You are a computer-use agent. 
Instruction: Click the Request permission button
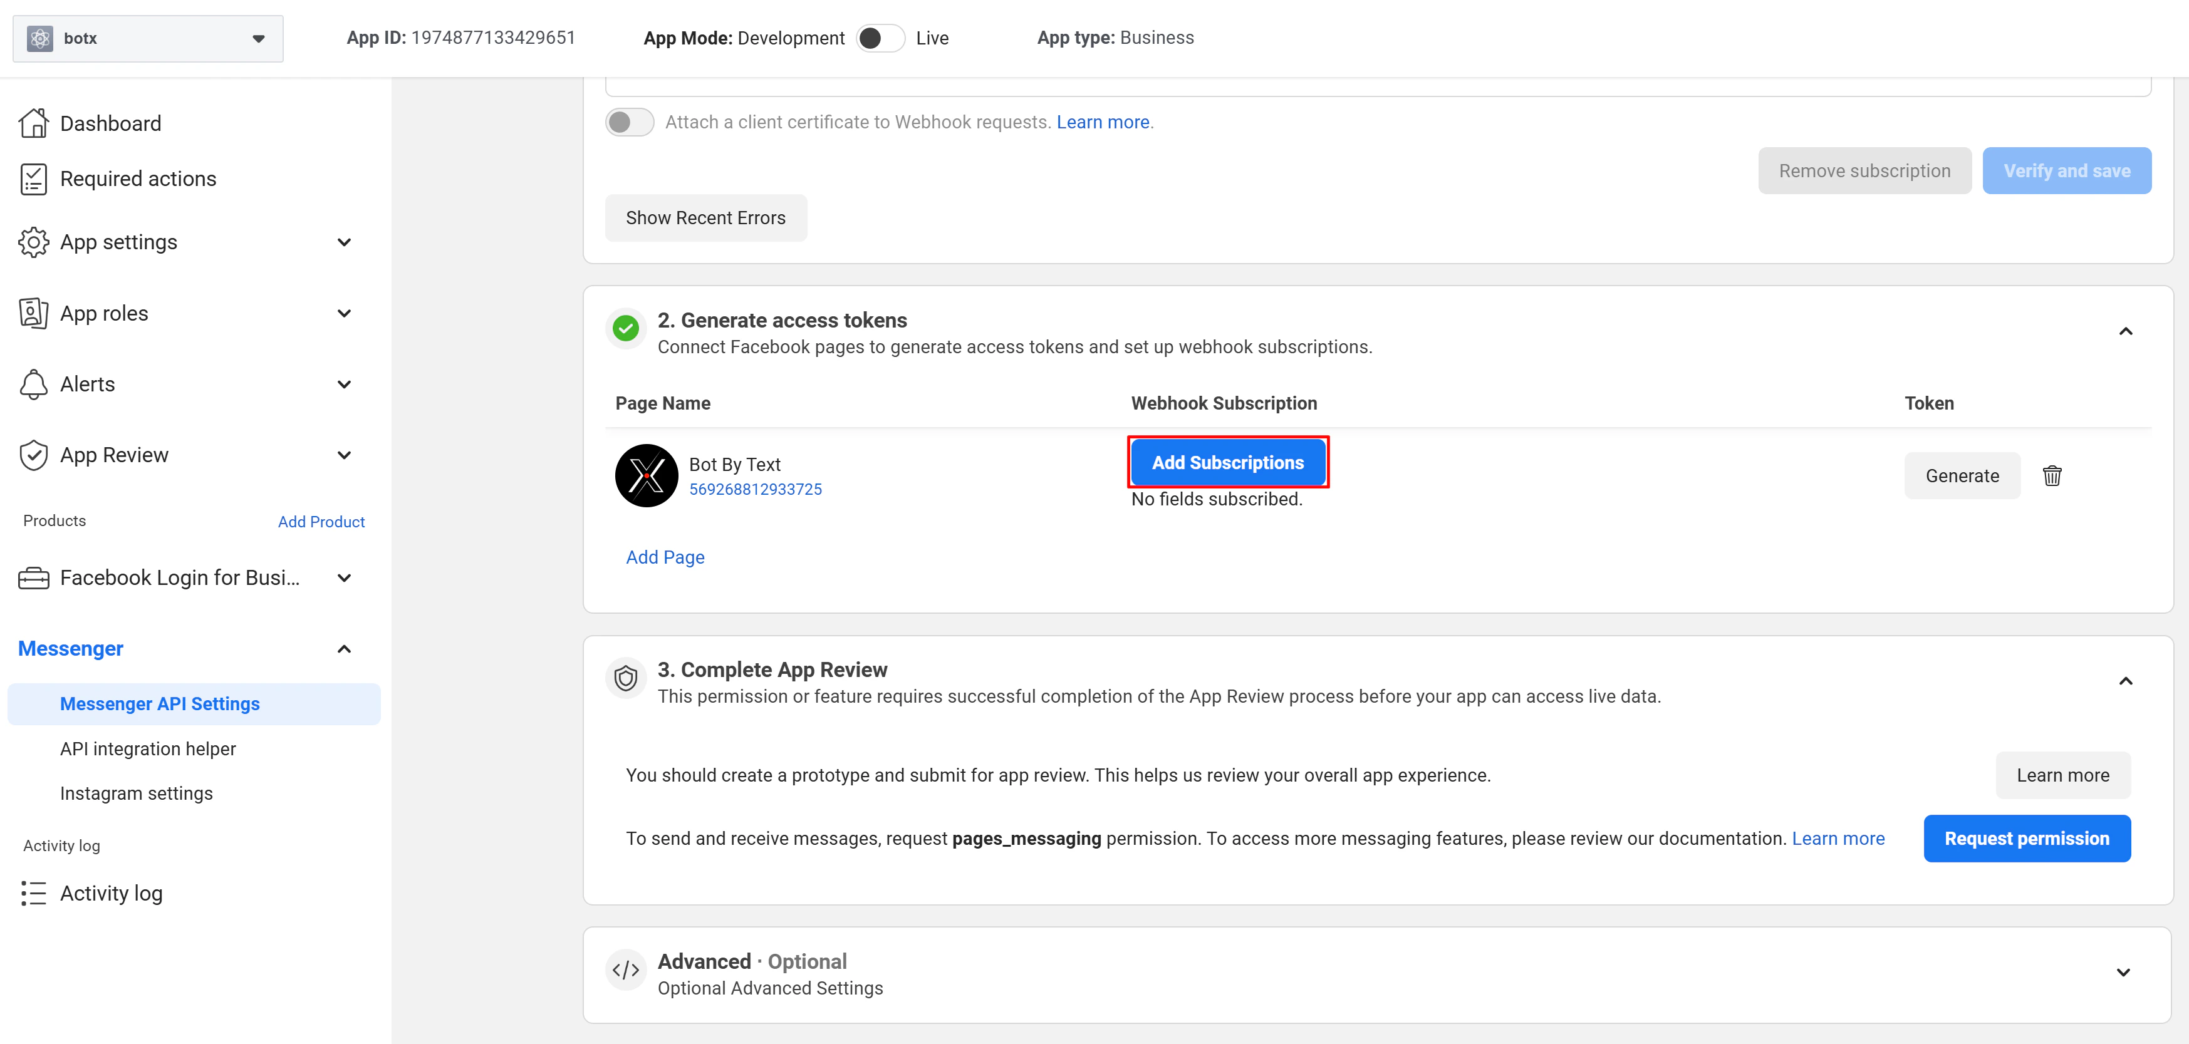pos(2027,839)
